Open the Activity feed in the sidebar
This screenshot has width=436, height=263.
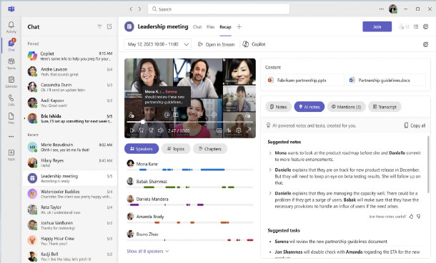point(11,27)
